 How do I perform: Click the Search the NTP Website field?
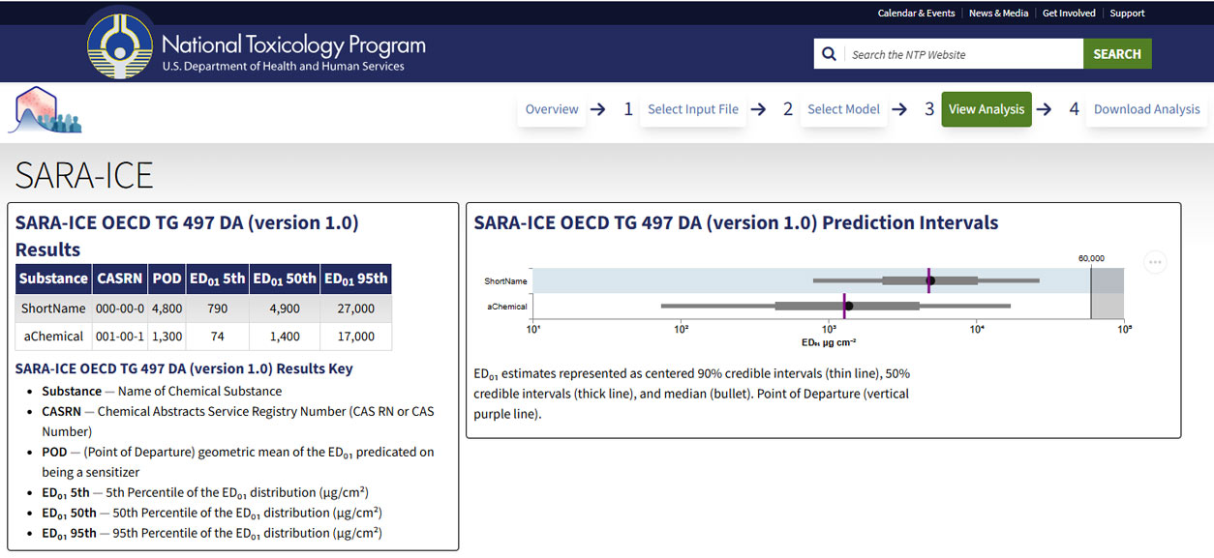point(963,54)
